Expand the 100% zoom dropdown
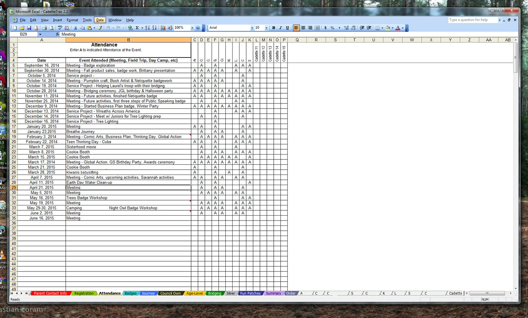 192,28
